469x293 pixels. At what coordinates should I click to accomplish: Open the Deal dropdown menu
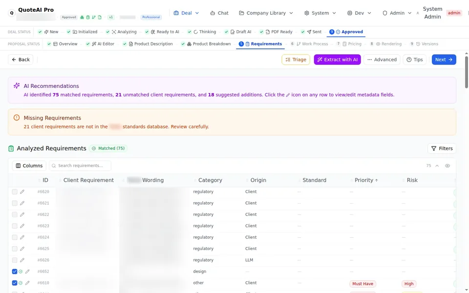pyautogui.click(x=186, y=13)
